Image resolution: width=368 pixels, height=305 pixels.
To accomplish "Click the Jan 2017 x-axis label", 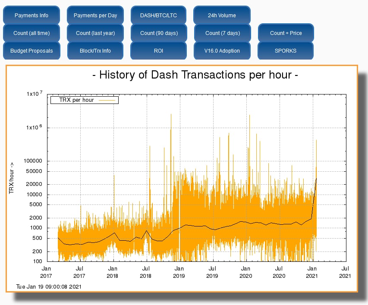I will coord(46,272).
